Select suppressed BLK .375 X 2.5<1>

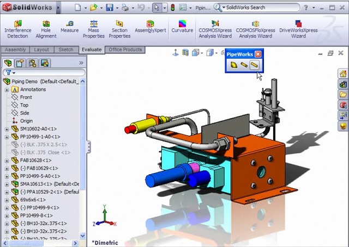click(39, 145)
